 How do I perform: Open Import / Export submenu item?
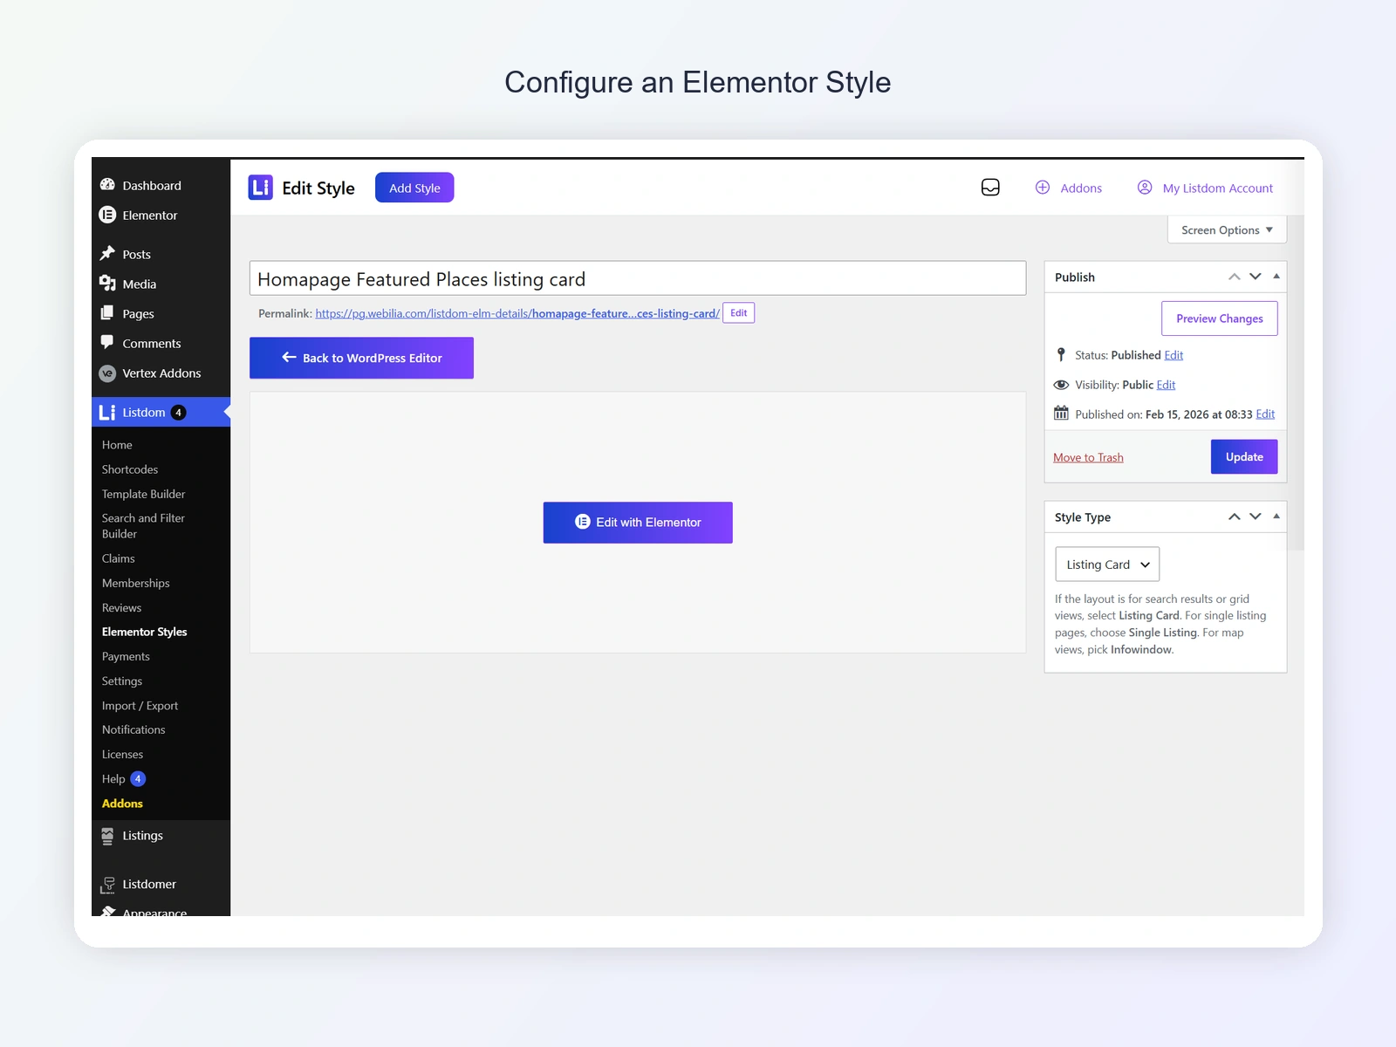point(140,705)
